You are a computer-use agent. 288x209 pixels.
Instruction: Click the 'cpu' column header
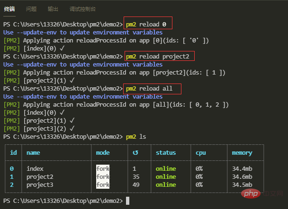(200, 153)
